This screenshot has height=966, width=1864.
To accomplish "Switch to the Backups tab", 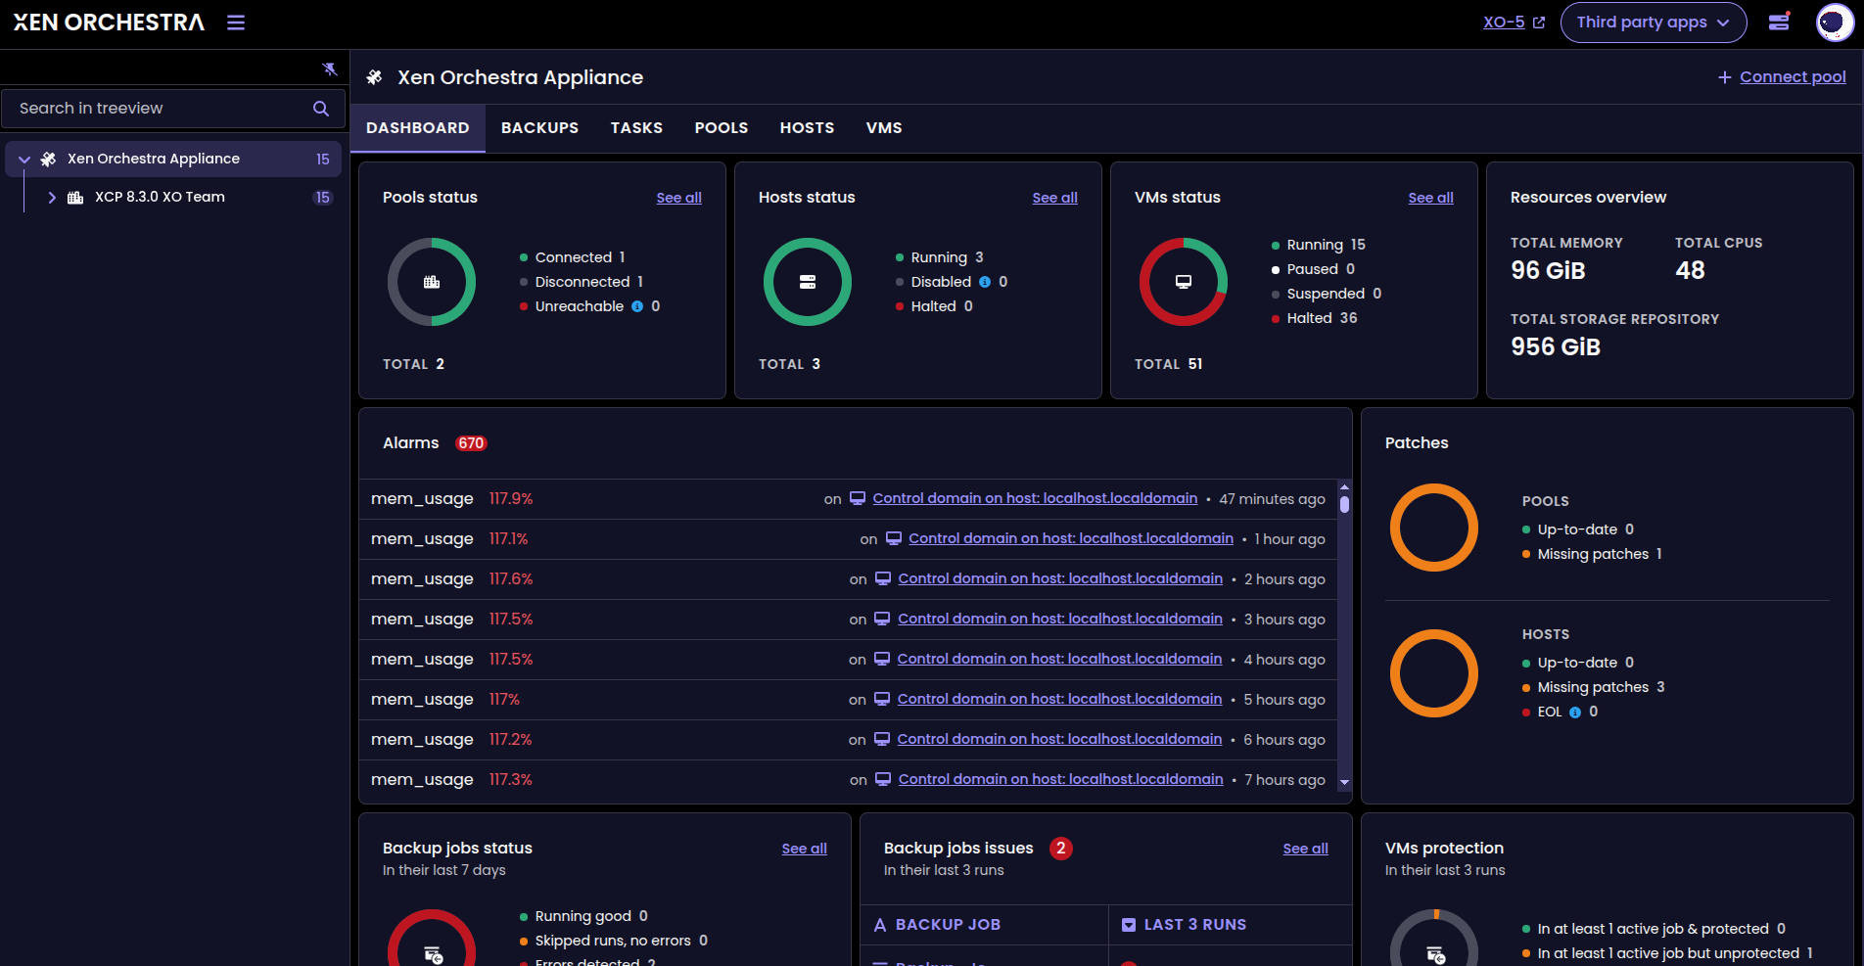I will point(539,128).
